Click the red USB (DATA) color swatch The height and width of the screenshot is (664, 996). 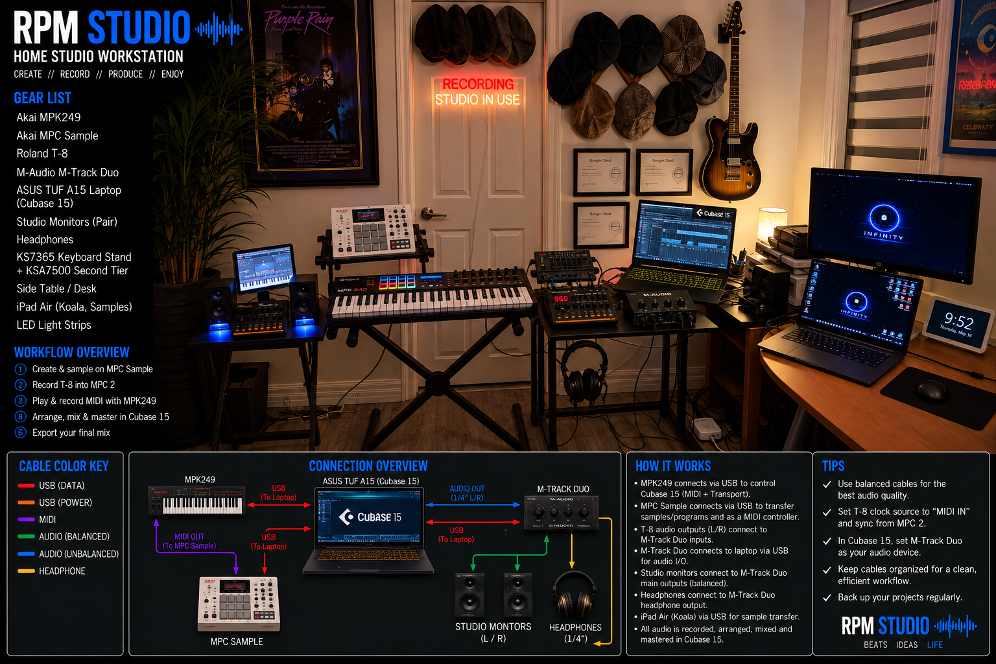pos(26,486)
